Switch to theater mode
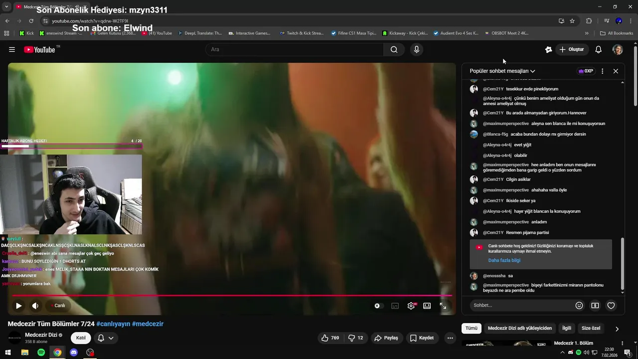The width and height of the screenshot is (638, 359). tap(427, 306)
